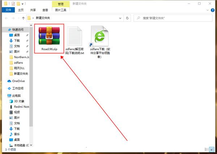Click the search magnifier icon
Image resolution: width=217 pixels, height=154 pixels.
[x=138, y=18]
